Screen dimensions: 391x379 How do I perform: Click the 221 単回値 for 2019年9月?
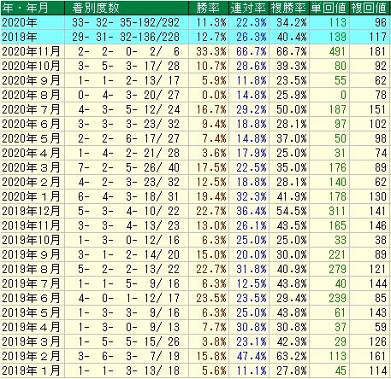(337, 254)
